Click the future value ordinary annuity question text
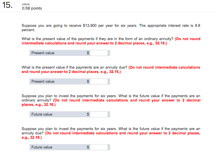The image size is (216, 158). click(111, 98)
